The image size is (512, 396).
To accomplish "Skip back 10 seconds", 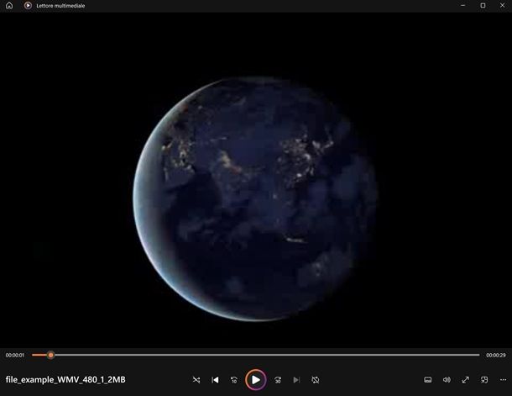I will click(235, 380).
